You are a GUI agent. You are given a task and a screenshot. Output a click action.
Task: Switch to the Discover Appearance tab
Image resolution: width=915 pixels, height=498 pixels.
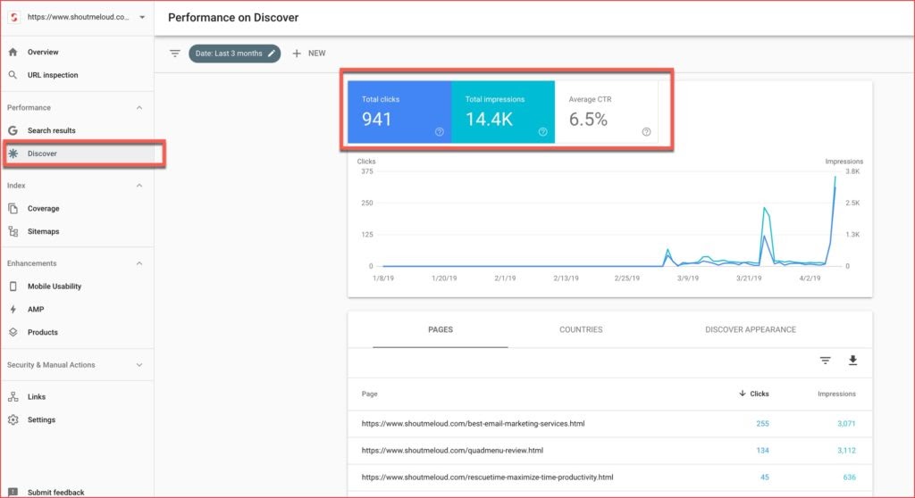pyautogui.click(x=750, y=329)
